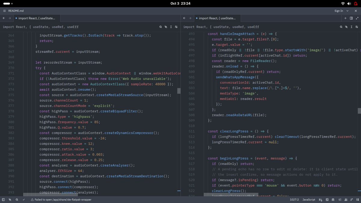Zoom the right pane with the expand icon
Image resolution: width=361 pixels, height=203 pixels.
356,18
